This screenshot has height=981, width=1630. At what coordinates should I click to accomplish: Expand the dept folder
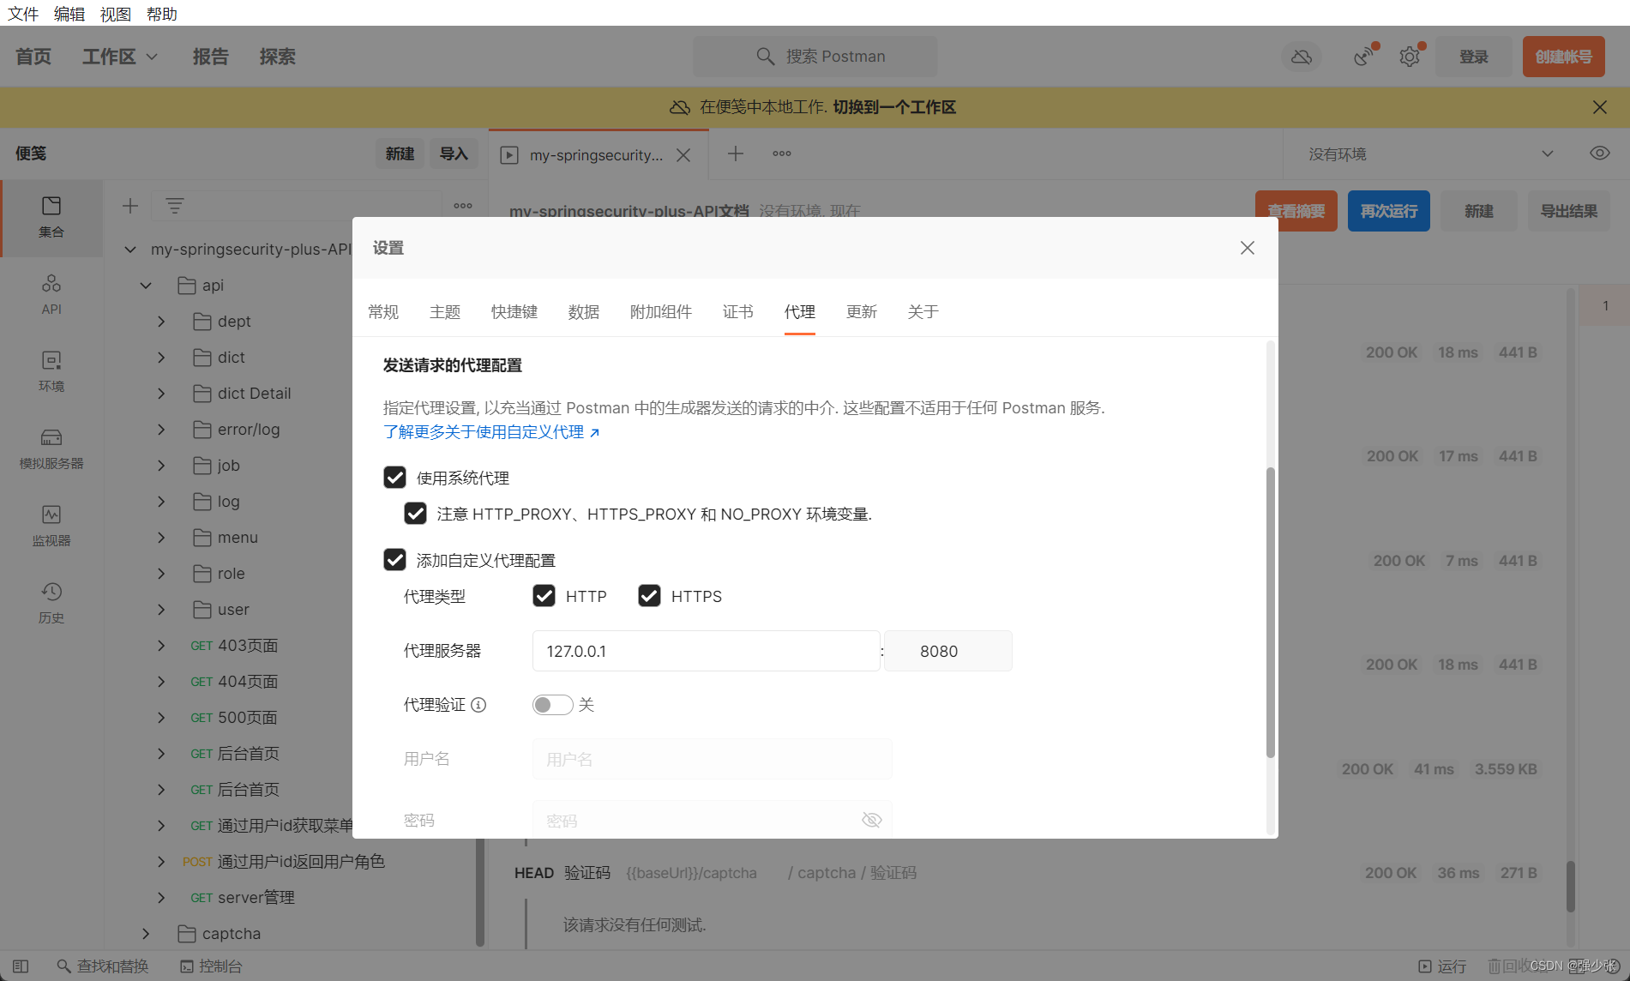click(x=161, y=322)
